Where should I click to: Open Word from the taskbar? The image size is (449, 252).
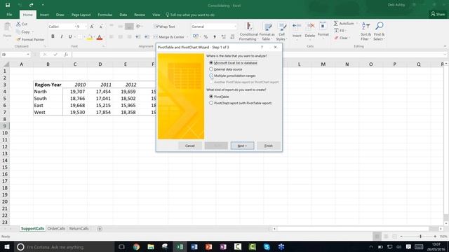pos(194,246)
